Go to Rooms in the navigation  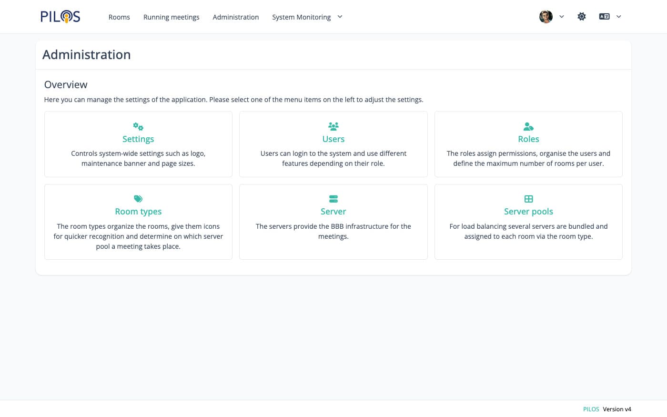119,17
